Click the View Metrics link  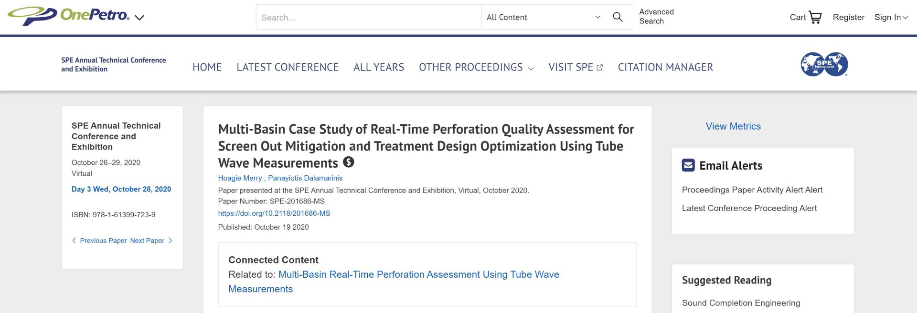733,126
